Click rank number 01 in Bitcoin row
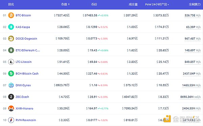 (x=4, y=16)
